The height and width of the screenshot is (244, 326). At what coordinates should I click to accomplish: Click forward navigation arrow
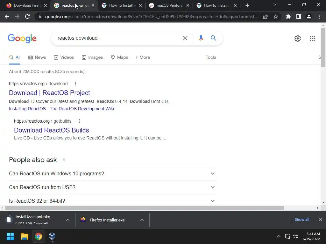tap(17, 17)
